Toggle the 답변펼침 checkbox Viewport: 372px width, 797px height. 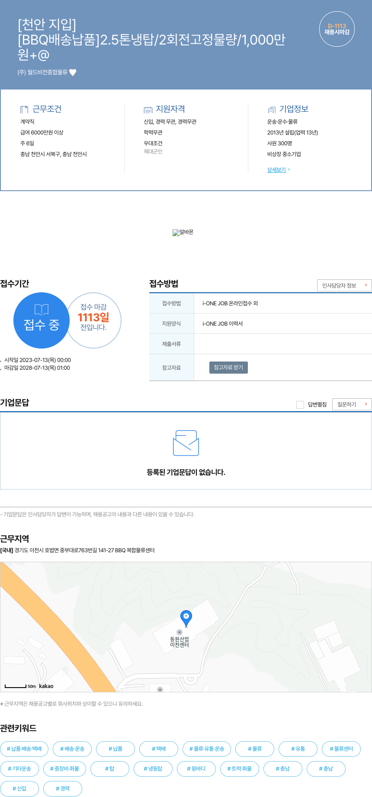(300, 404)
